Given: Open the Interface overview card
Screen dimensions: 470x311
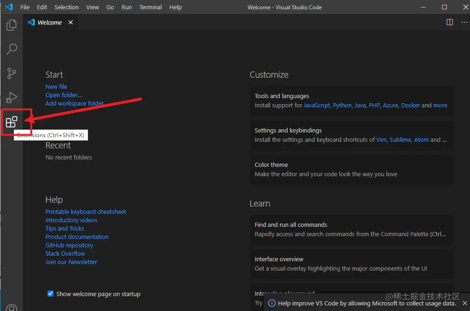Looking at the screenshot, I should tap(351, 264).
